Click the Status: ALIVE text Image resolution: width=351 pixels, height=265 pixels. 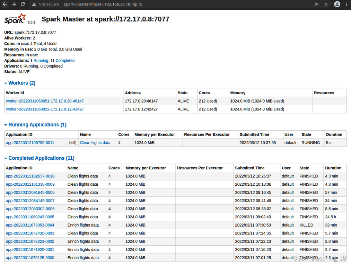click(x=17, y=72)
